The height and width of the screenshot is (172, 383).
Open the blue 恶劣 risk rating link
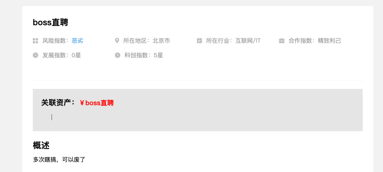coord(77,41)
